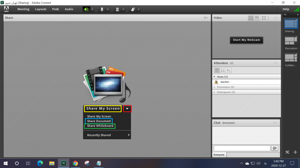
Task: Select Share Whiteboard from the list
Action: (x=100, y=126)
